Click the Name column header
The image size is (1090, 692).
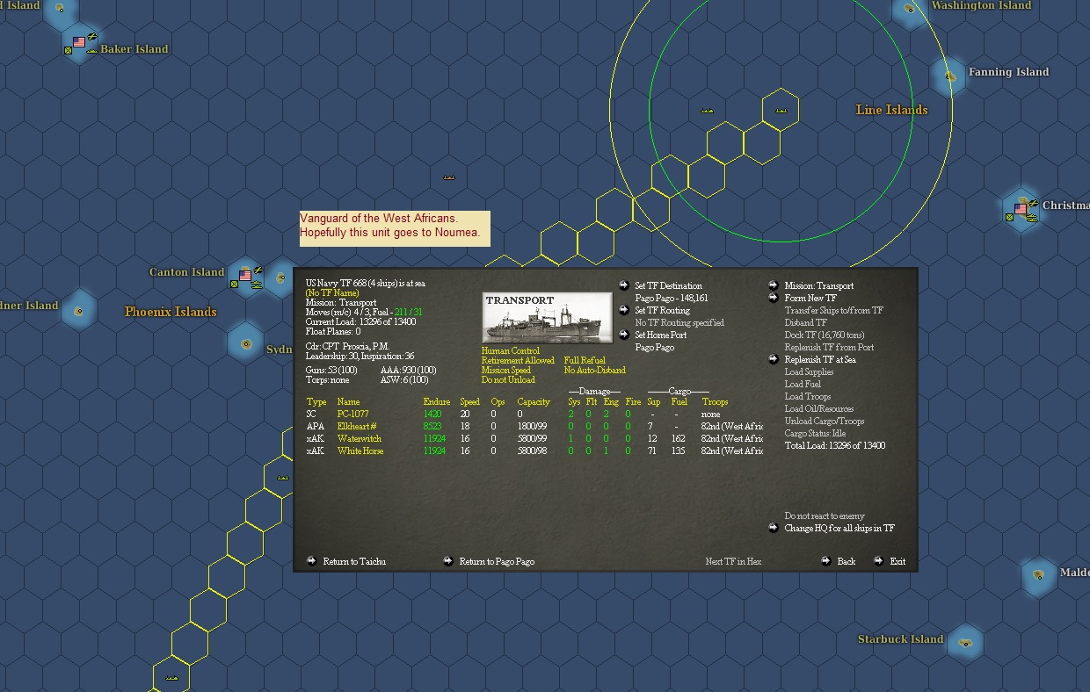coord(348,401)
